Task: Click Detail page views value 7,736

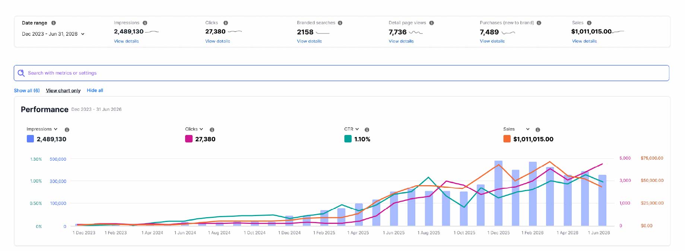Action: coord(397,32)
